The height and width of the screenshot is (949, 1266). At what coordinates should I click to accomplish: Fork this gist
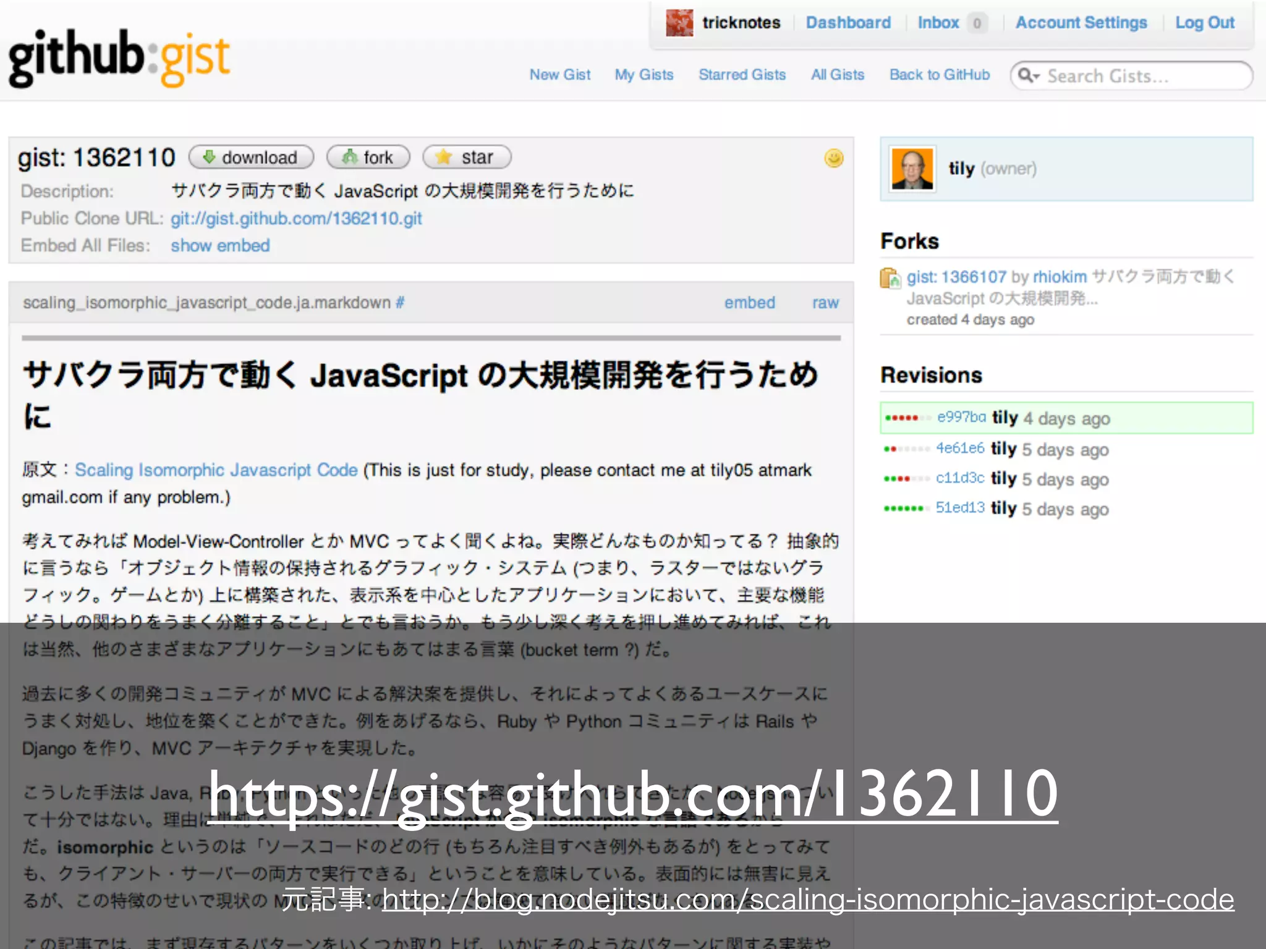(368, 157)
